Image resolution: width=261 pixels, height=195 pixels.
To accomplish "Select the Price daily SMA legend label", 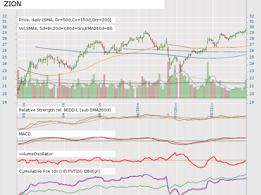I will pyautogui.click(x=65, y=20).
